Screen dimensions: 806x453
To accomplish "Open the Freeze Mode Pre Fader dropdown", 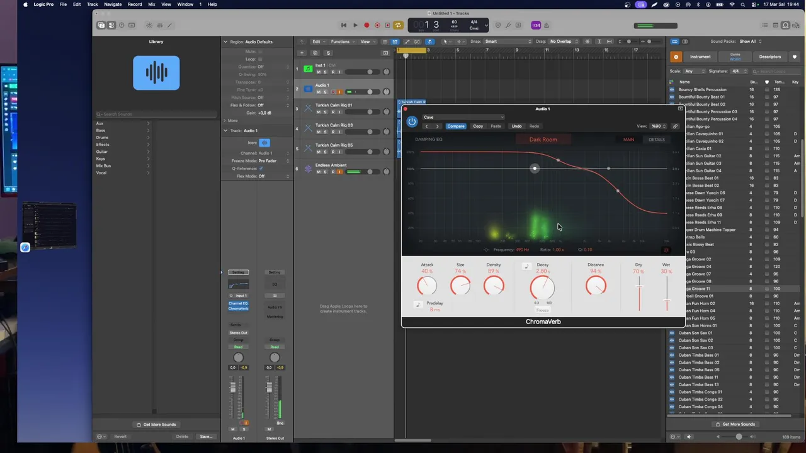I will 273,161.
